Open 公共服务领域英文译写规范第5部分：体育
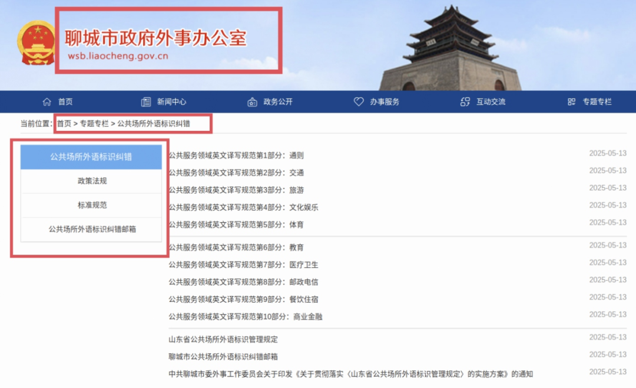The height and width of the screenshot is (388, 636). (234, 225)
